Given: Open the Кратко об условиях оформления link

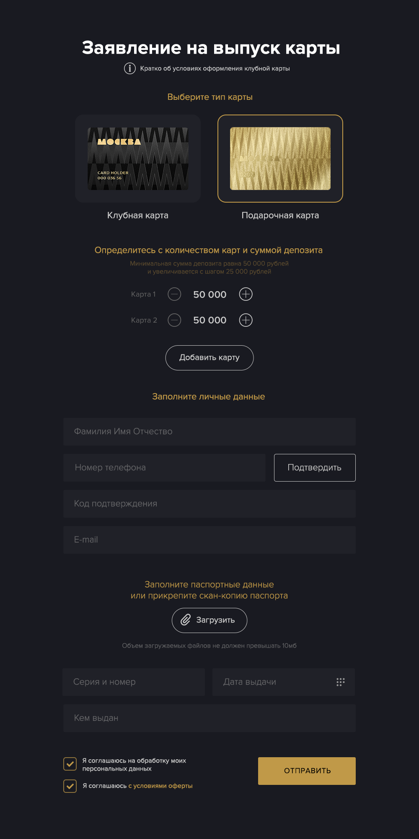Looking at the screenshot, I should click(215, 68).
